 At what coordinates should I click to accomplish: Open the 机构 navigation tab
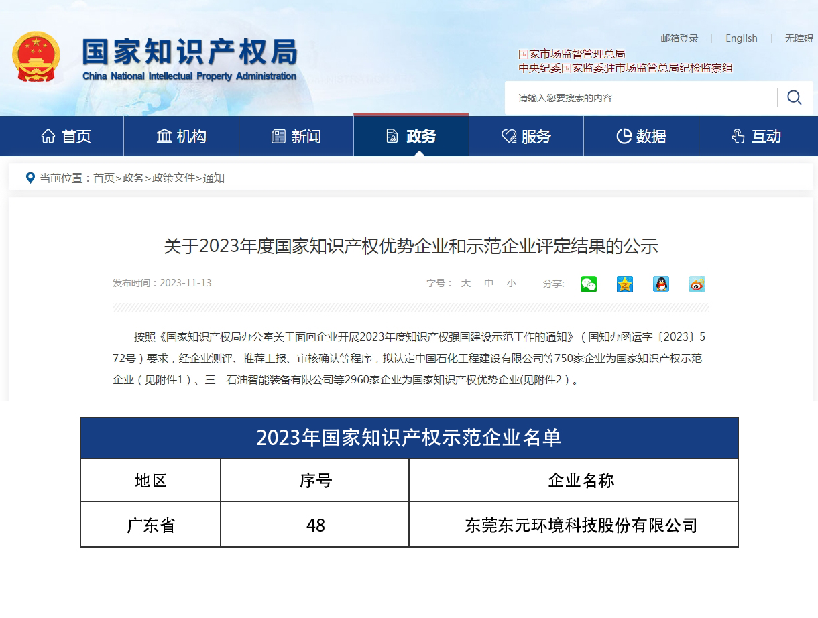pyautogui.click(x=181, y=136)
